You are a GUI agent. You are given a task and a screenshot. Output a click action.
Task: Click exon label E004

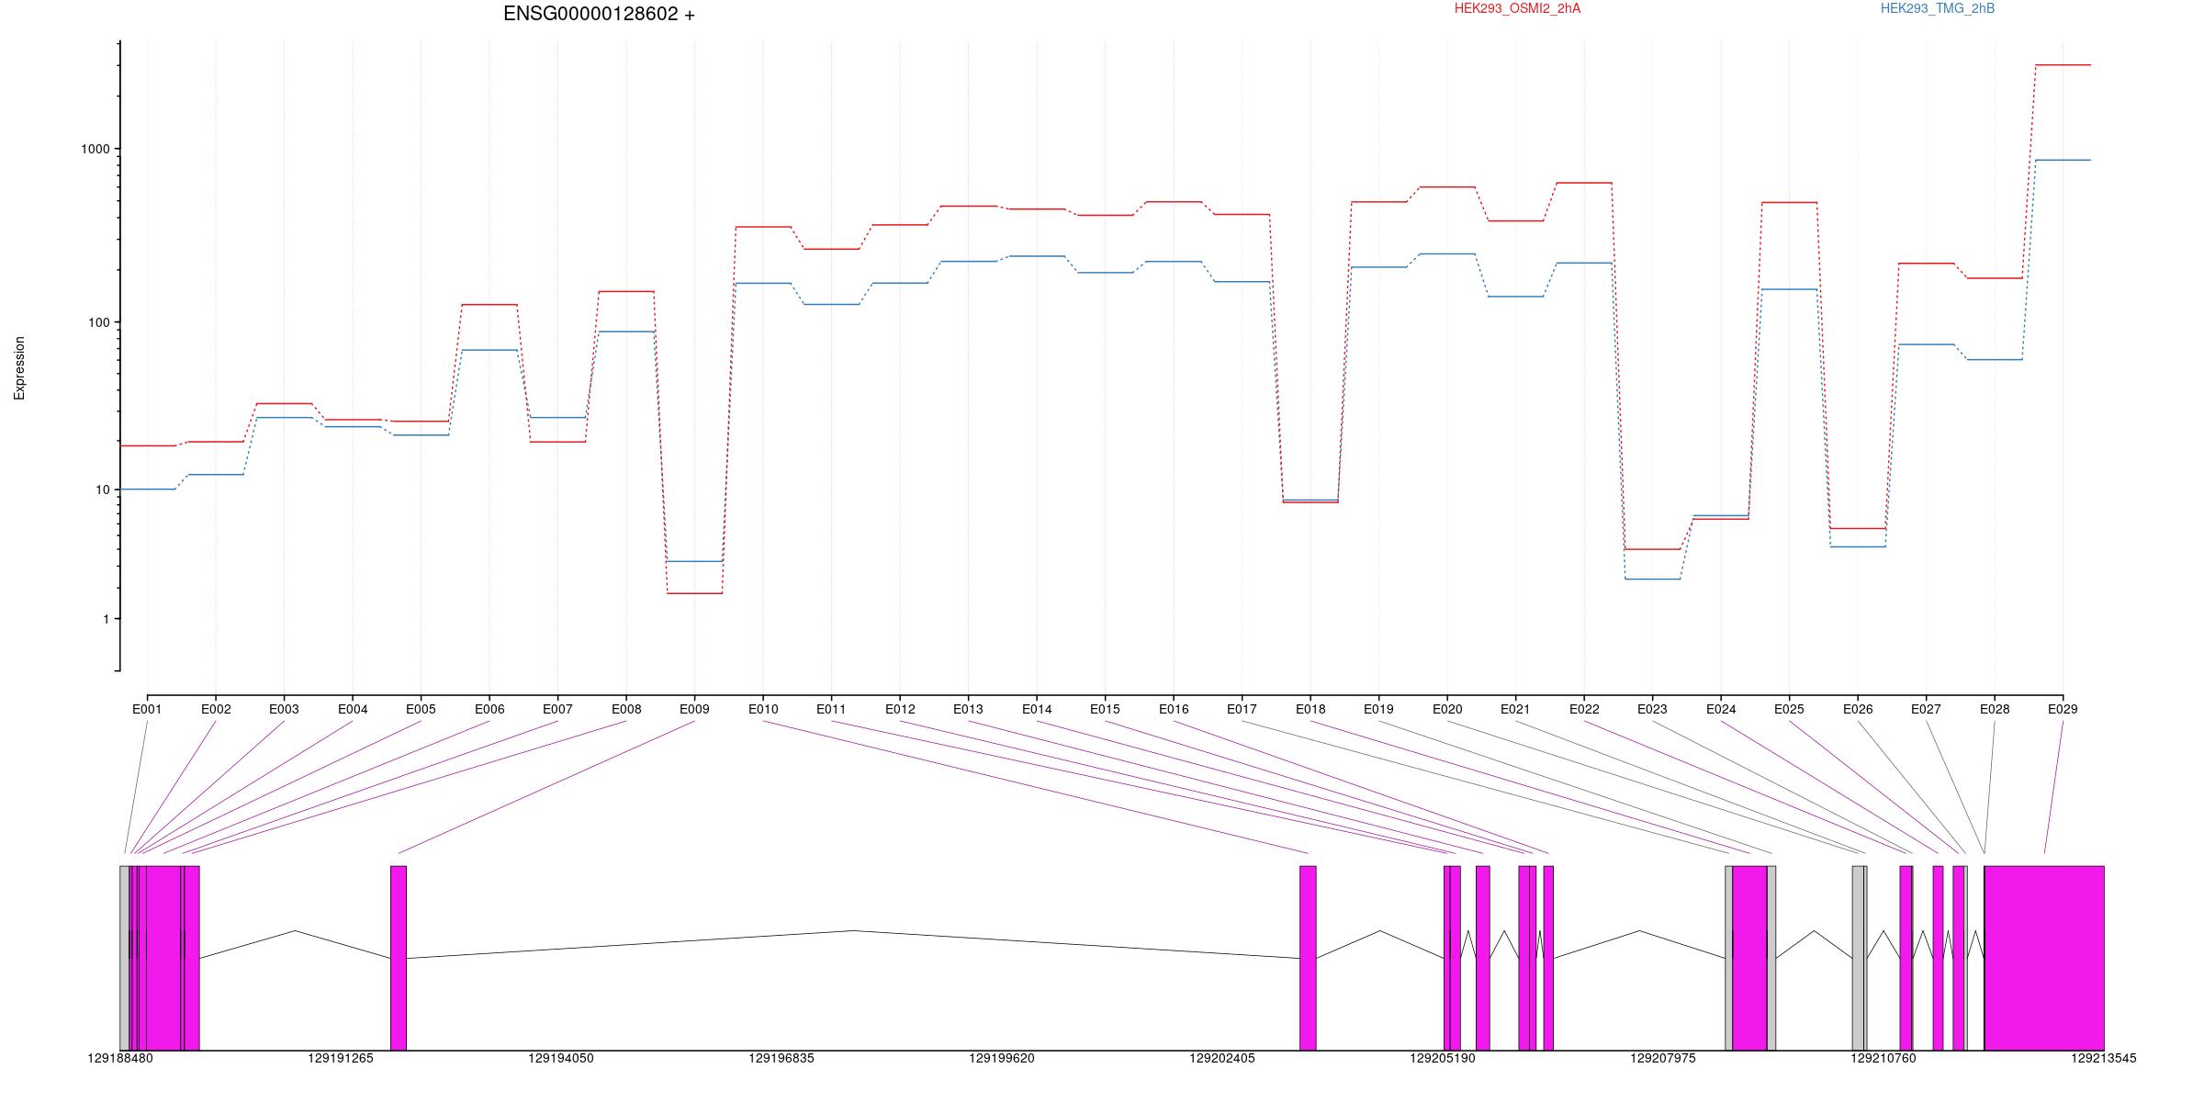pyautogui.click(x=353, y=709)
